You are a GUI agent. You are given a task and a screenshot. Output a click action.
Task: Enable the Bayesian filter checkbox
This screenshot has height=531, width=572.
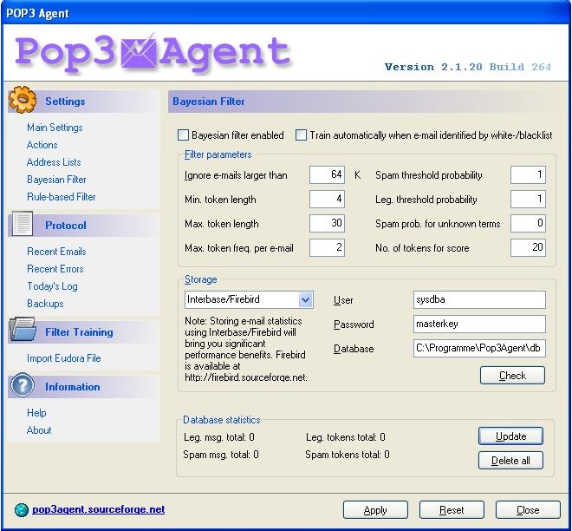click(x=183, y=135)
